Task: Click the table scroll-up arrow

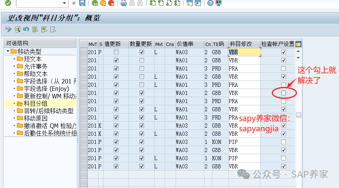Action: (x=298, y=51)
